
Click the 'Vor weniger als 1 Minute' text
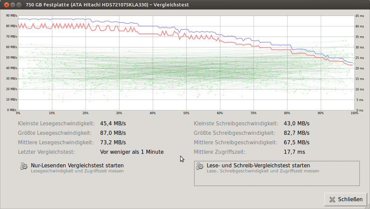pos(132,152)
